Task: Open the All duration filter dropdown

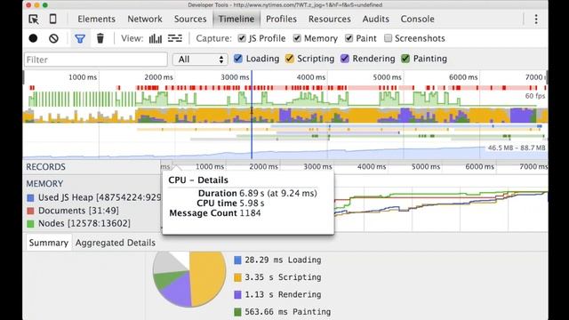Action: tap(200, 60)
